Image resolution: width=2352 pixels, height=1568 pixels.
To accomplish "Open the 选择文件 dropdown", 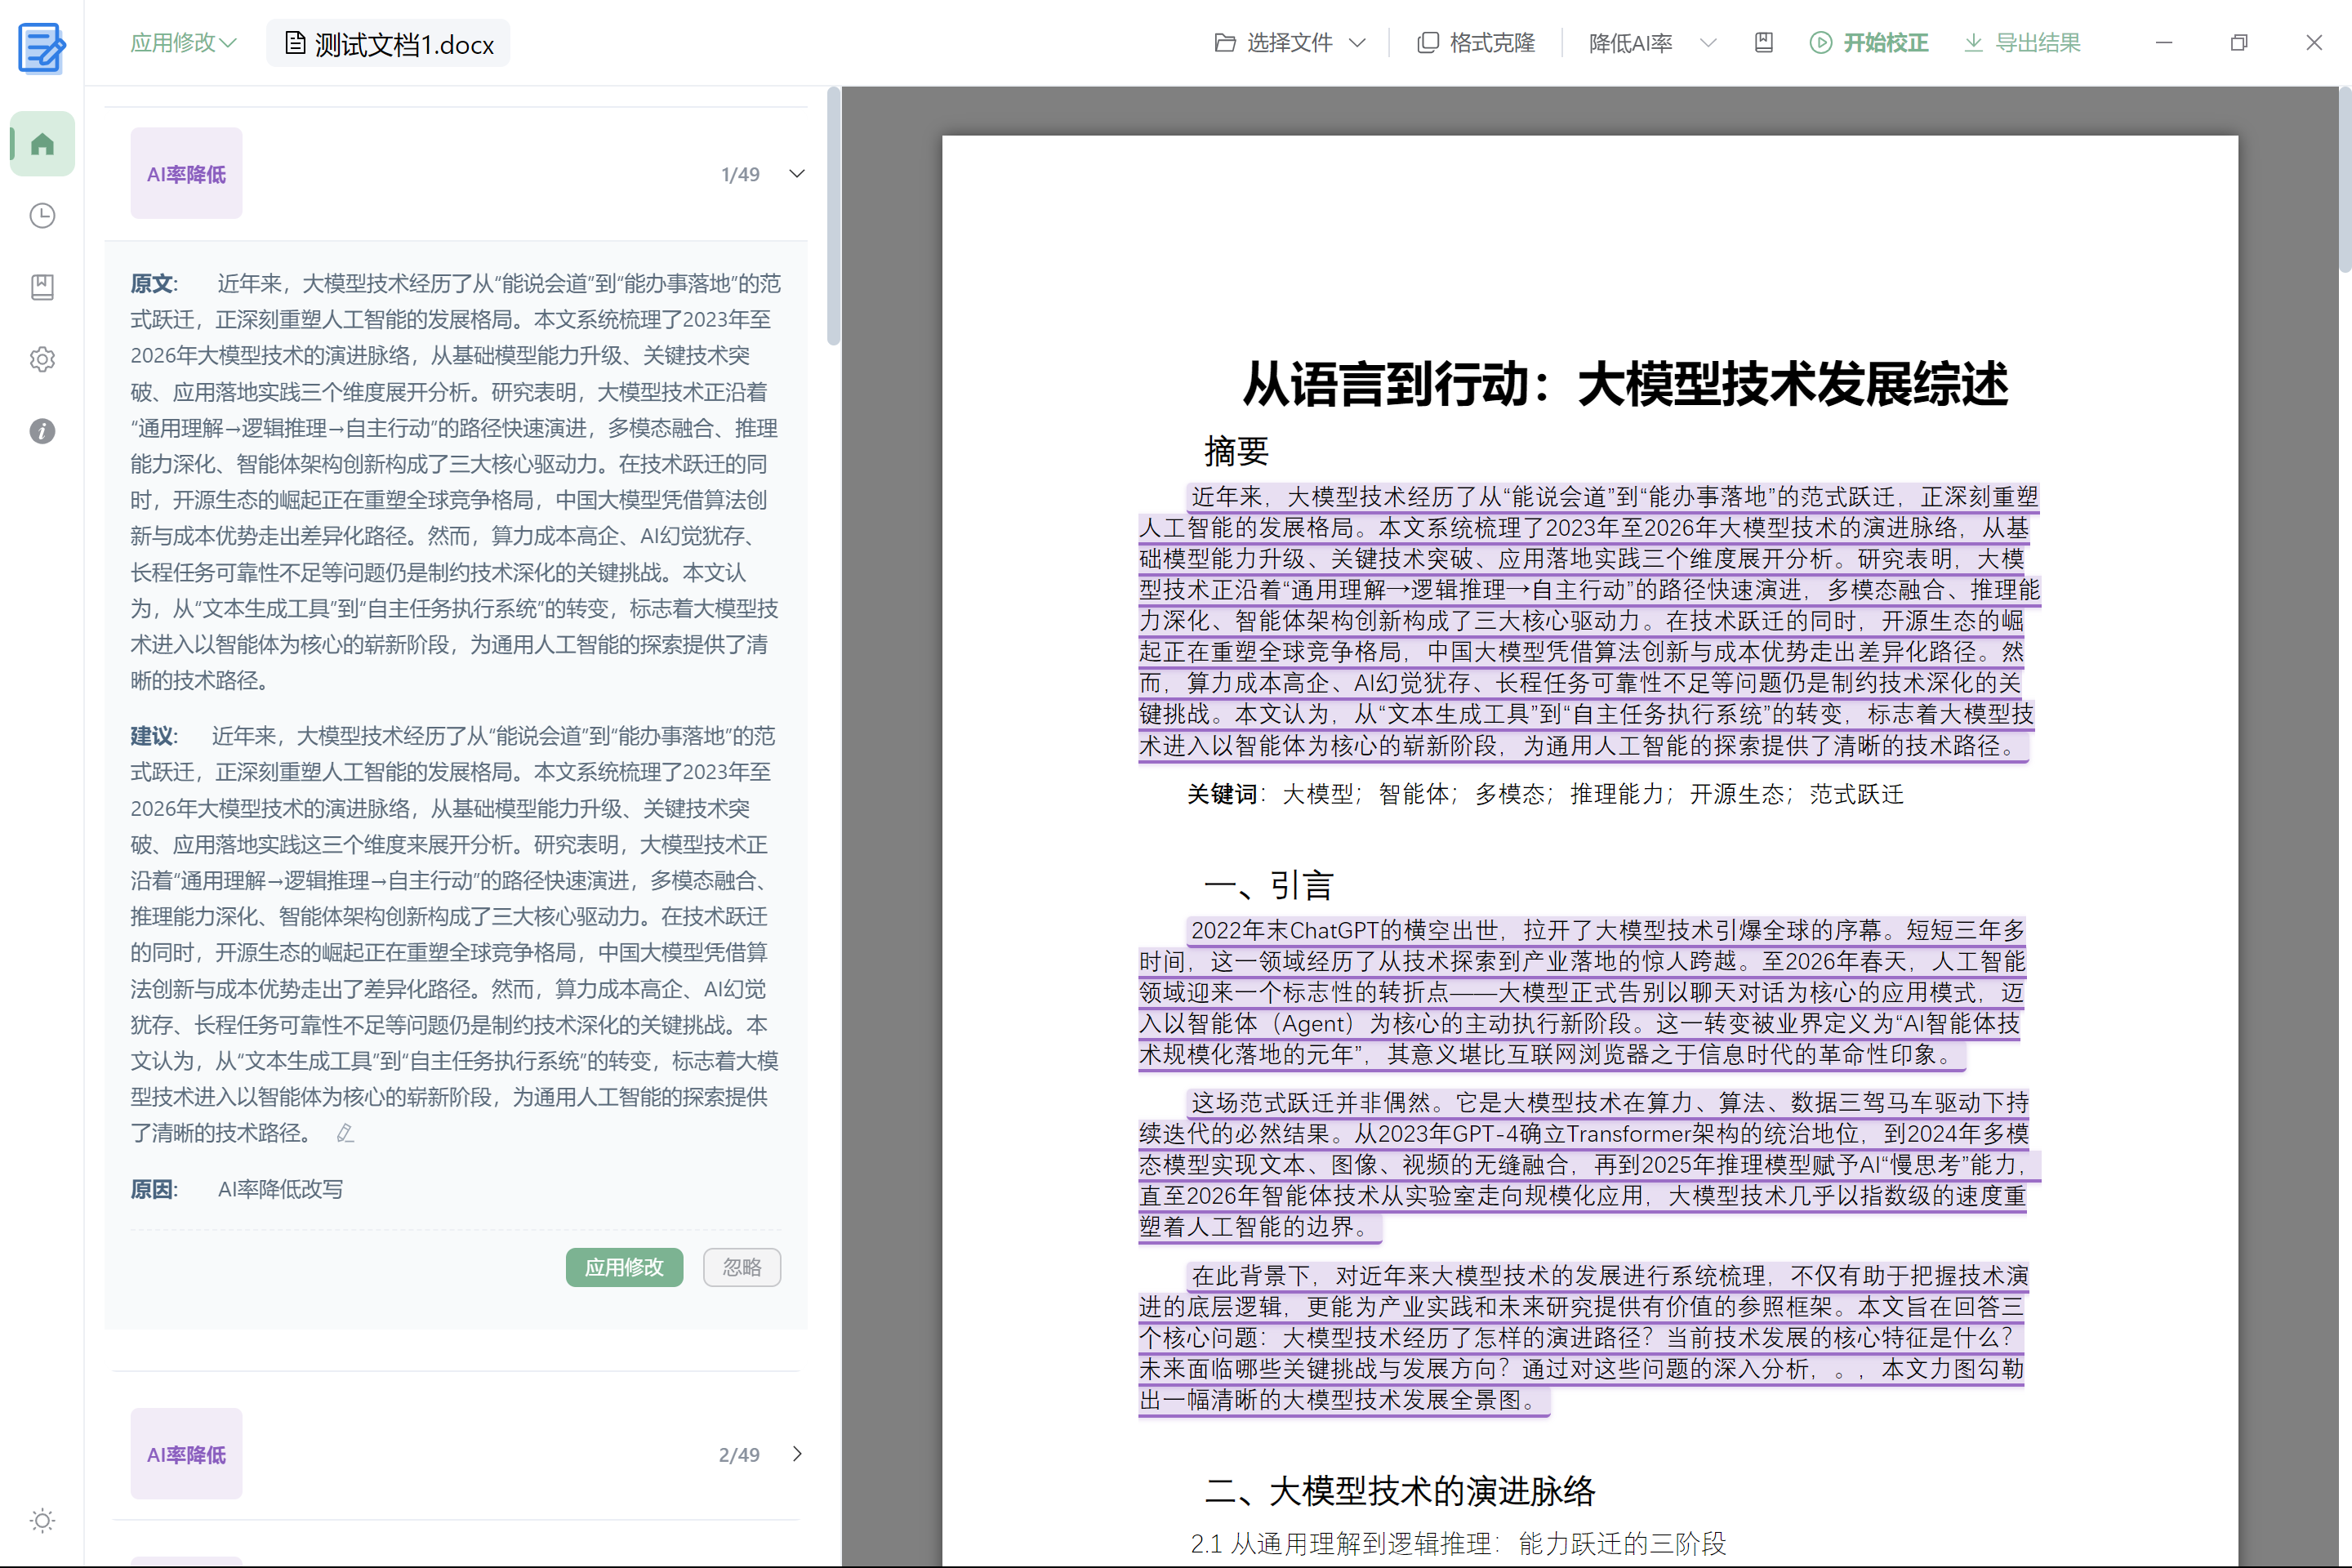I will 1290,43.
